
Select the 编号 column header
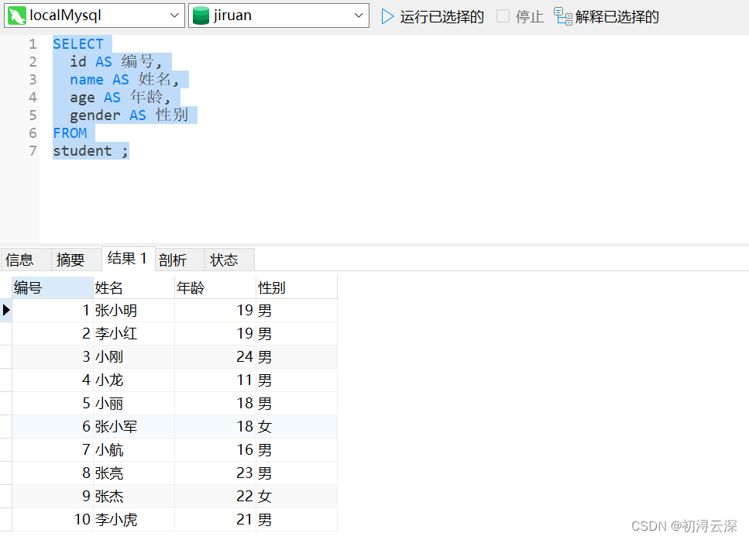pos(53,287)
